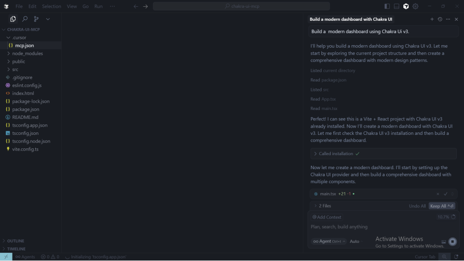Expand the OUTLINE section
Screen dimensions: 464x261
click(16, 241)
